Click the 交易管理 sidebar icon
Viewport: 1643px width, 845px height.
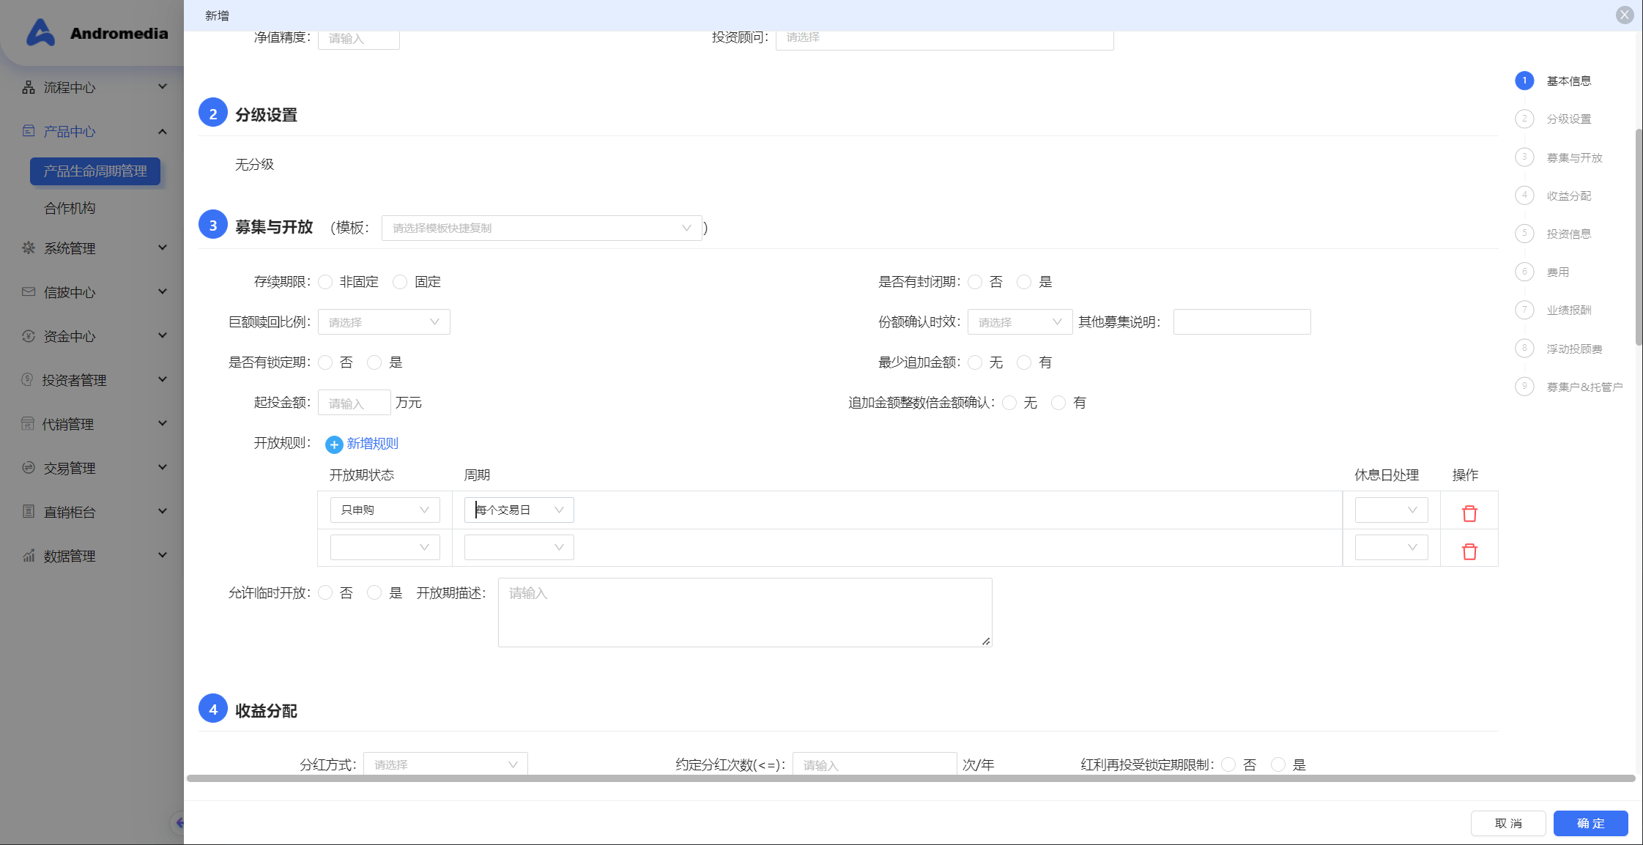(29, 468)
